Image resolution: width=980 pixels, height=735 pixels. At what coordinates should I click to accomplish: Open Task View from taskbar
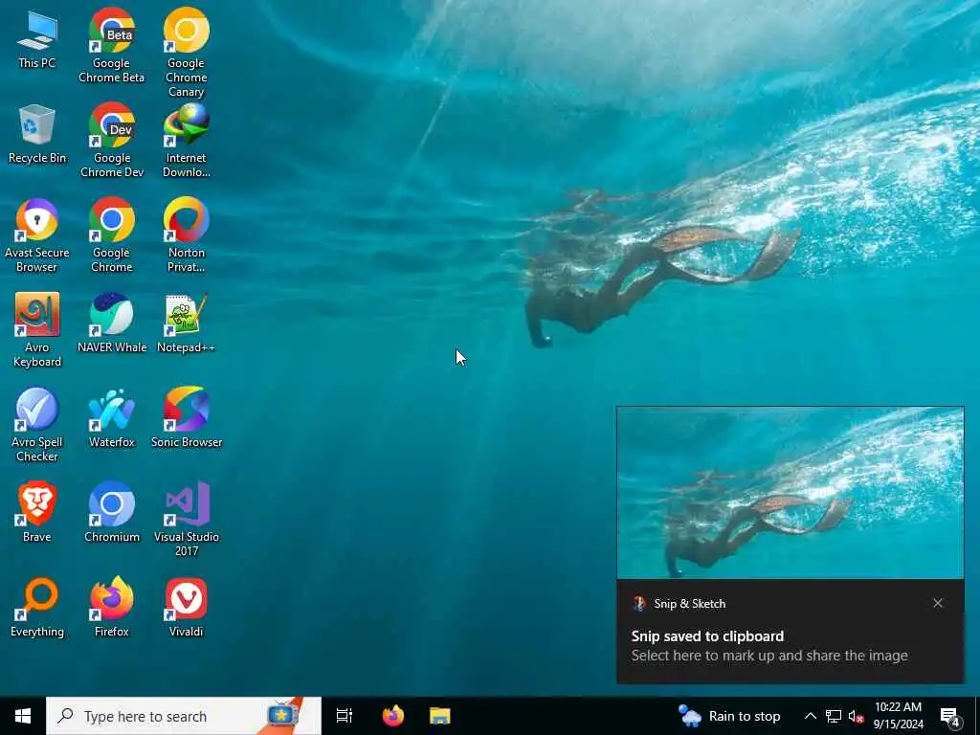[x=345, y=716]
